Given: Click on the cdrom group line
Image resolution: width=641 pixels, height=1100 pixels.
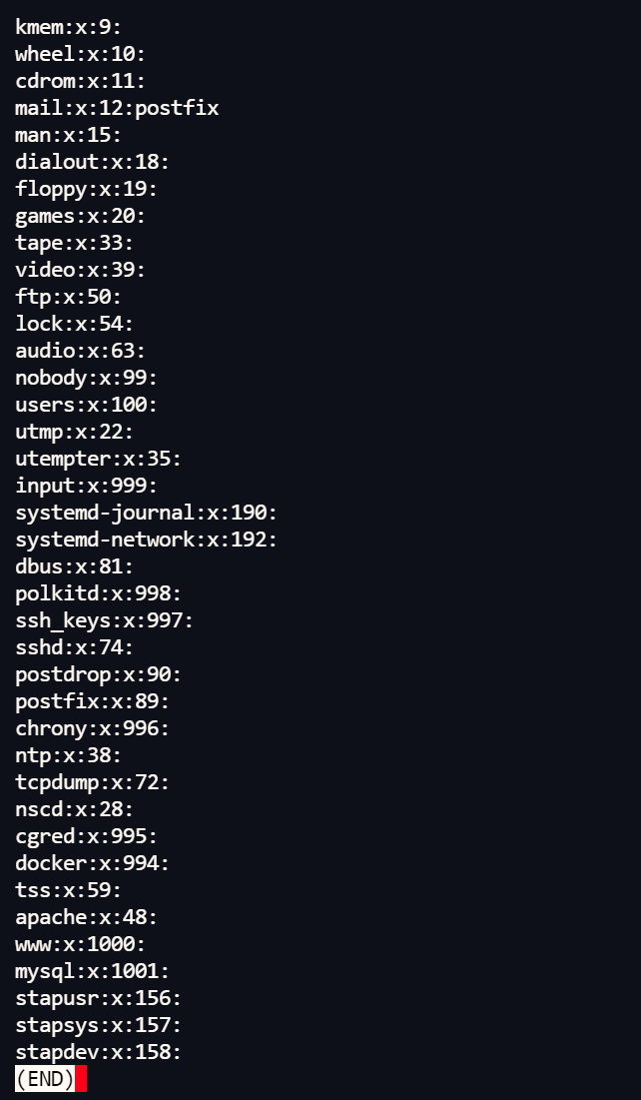Looking at the screenshot, I should click(81, 81).
